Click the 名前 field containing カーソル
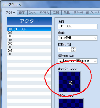Screen dimensions: 100x108 click(x=78, y=26)
